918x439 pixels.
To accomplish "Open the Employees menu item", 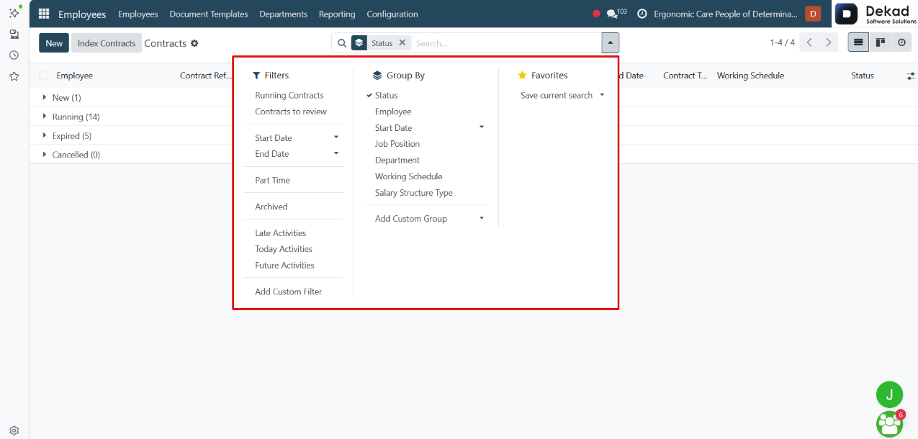I will [138, 14].
